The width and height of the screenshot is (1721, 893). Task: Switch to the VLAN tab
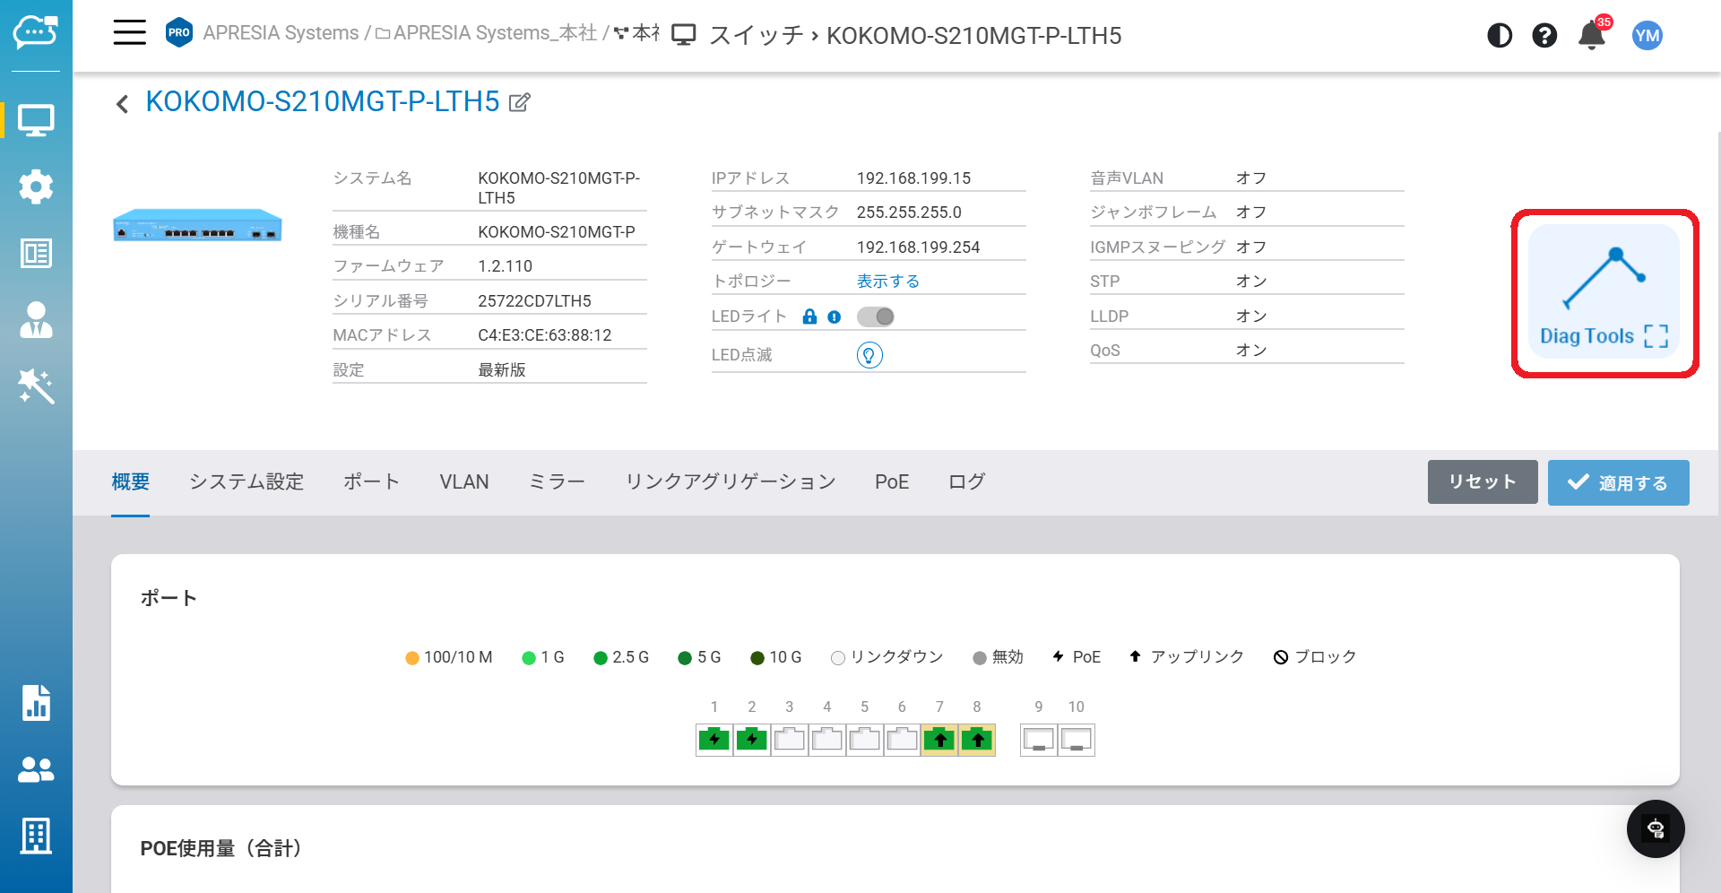click(463, 482)
